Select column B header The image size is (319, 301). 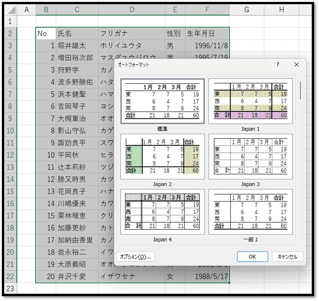pyautogui.click(x=46, y=10)
